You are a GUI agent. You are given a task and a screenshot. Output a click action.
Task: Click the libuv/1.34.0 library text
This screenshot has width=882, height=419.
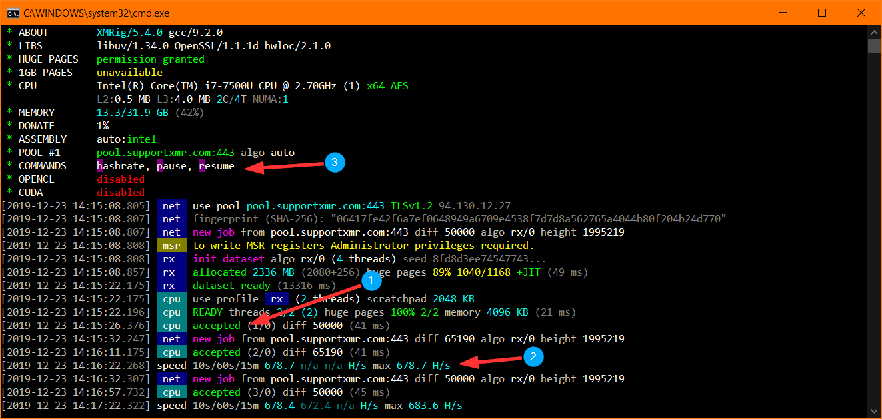[133, 45]
